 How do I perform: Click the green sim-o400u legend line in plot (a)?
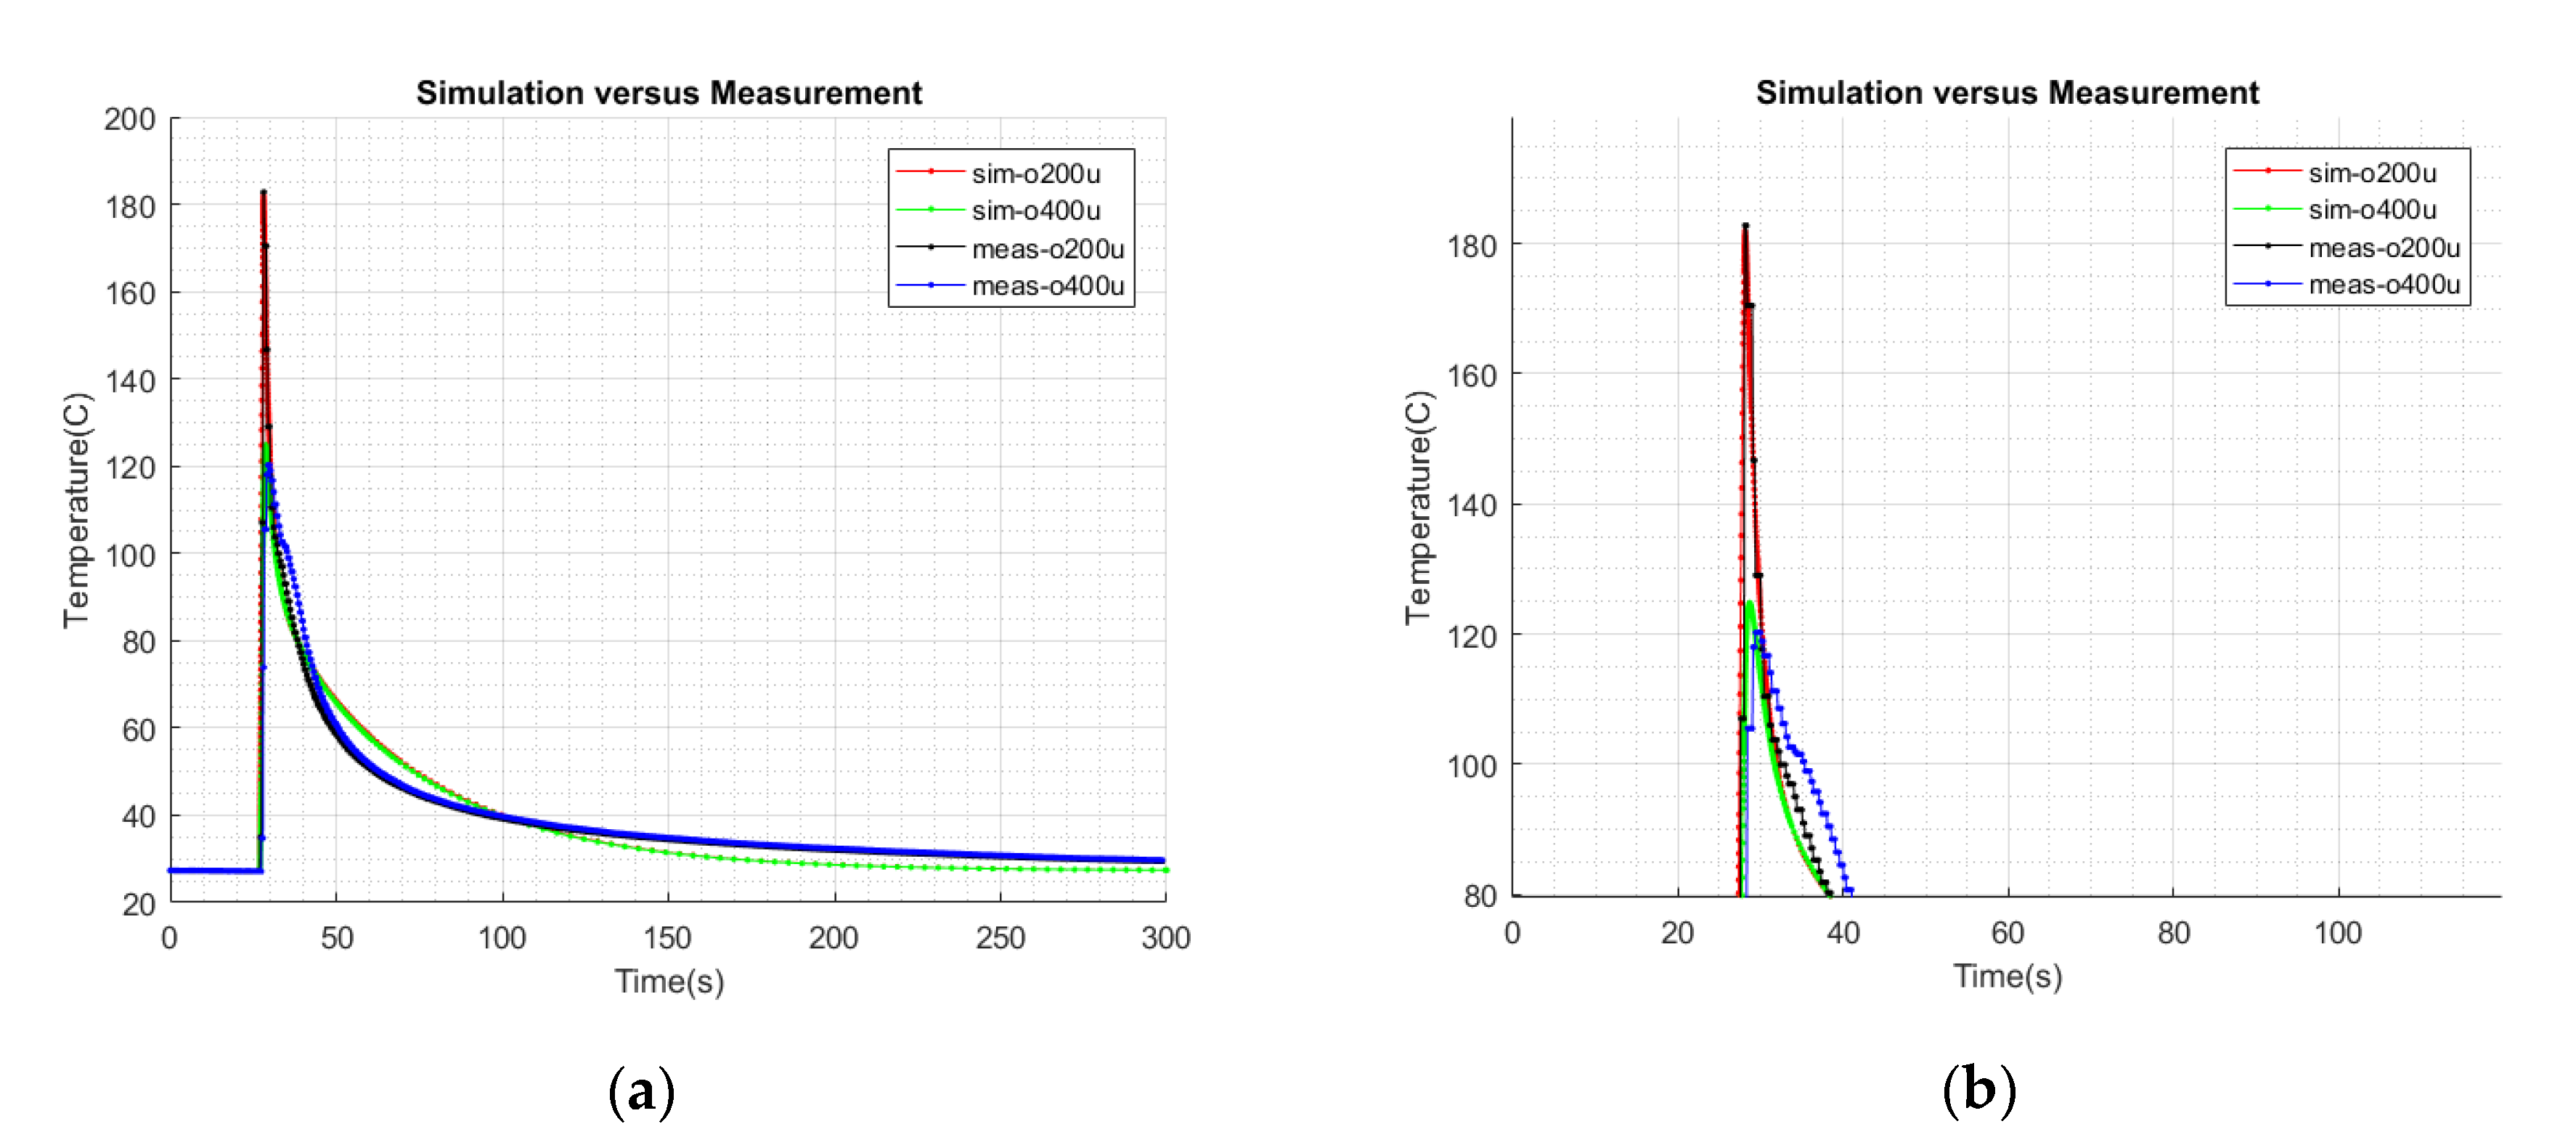[930, 210]
